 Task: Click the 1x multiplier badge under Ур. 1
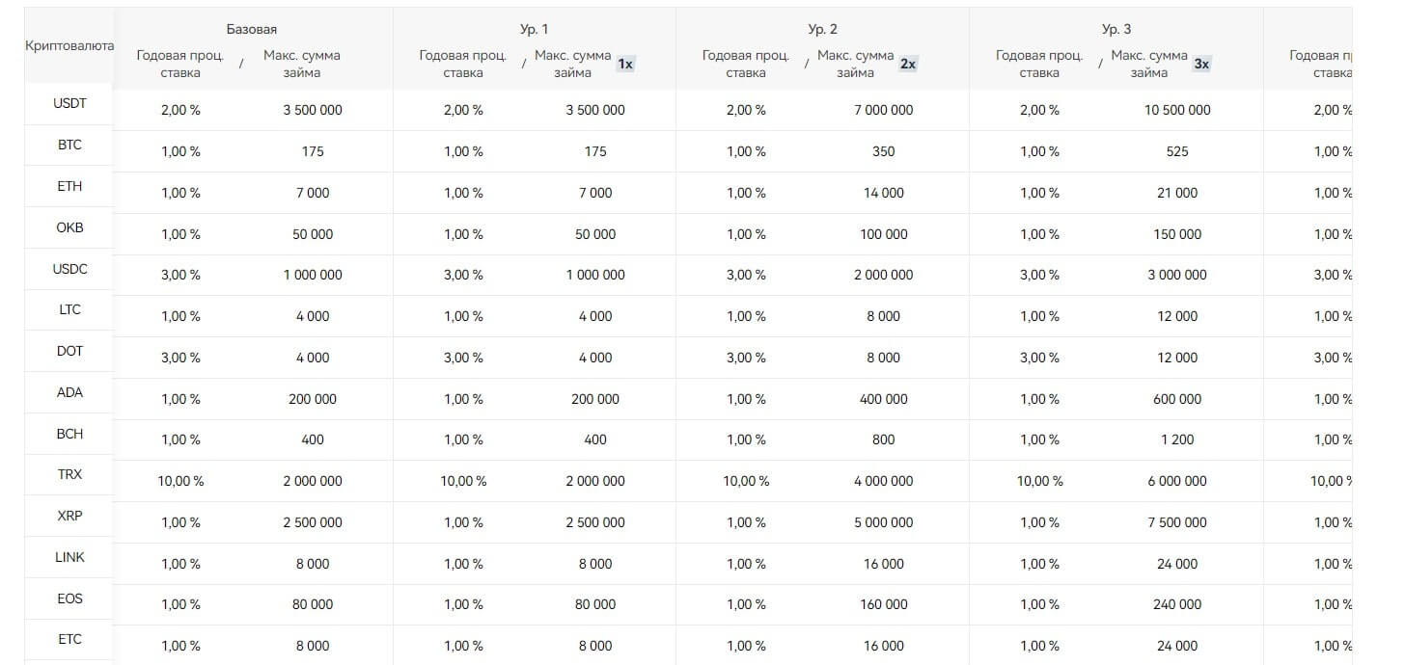[625, 65]
